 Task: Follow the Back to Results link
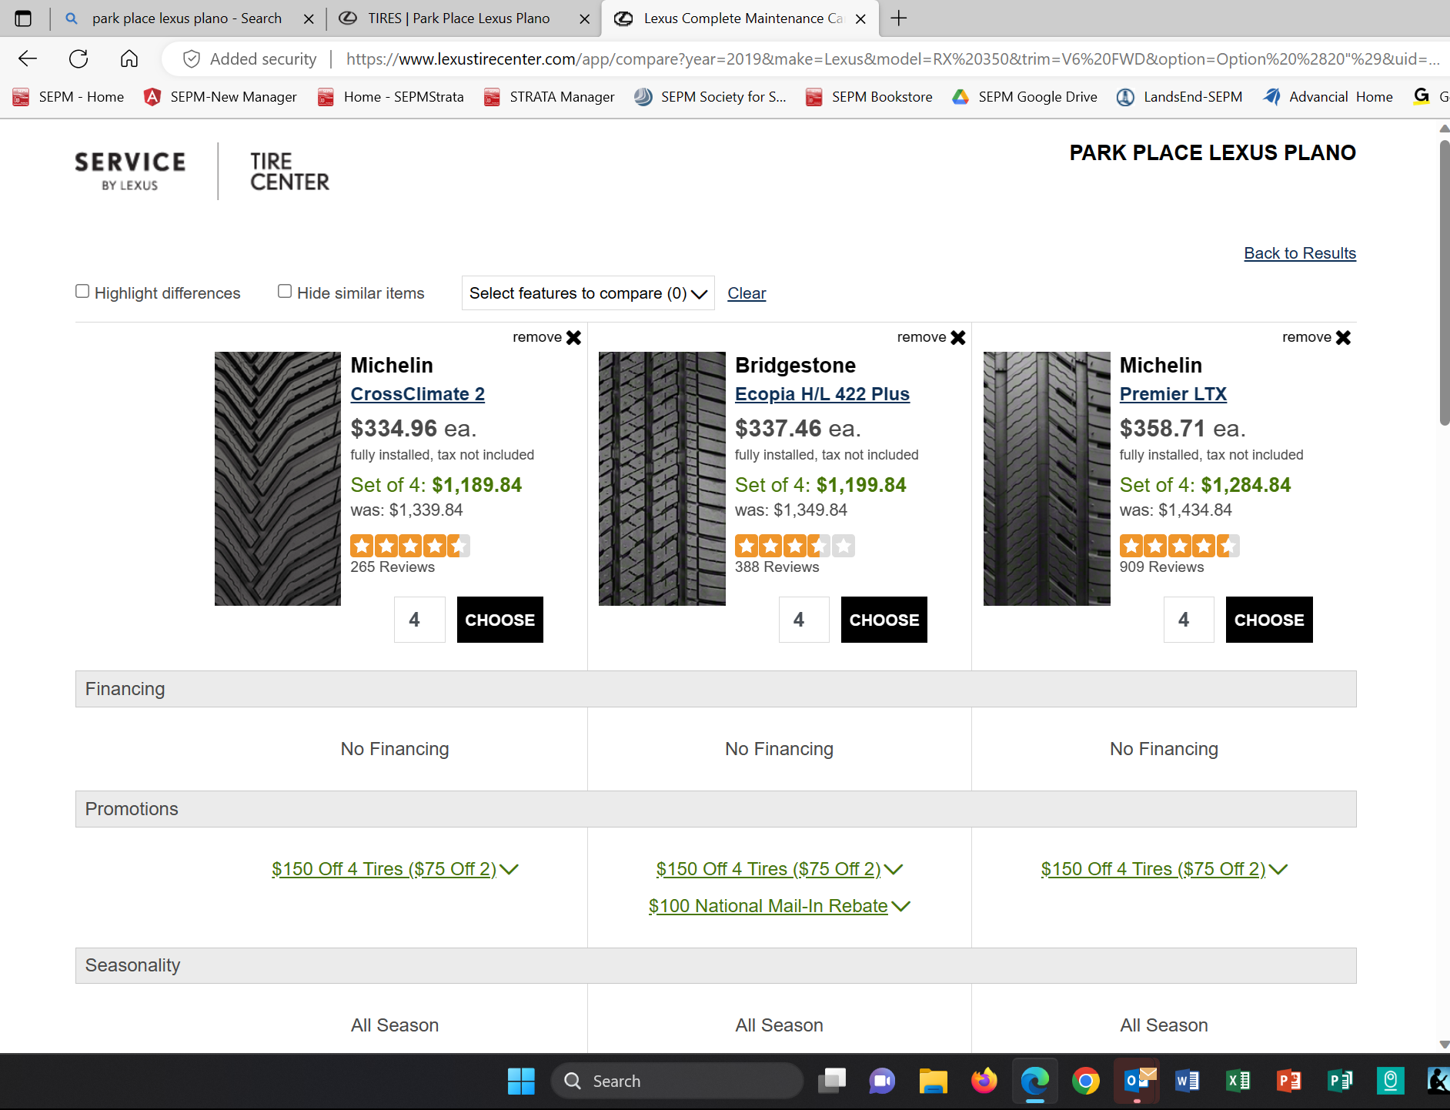click(1300, 253)
